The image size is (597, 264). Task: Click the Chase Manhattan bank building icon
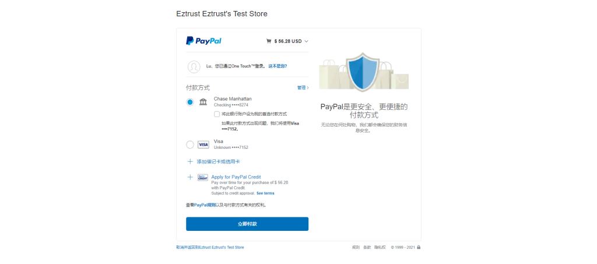click(203, 102)
